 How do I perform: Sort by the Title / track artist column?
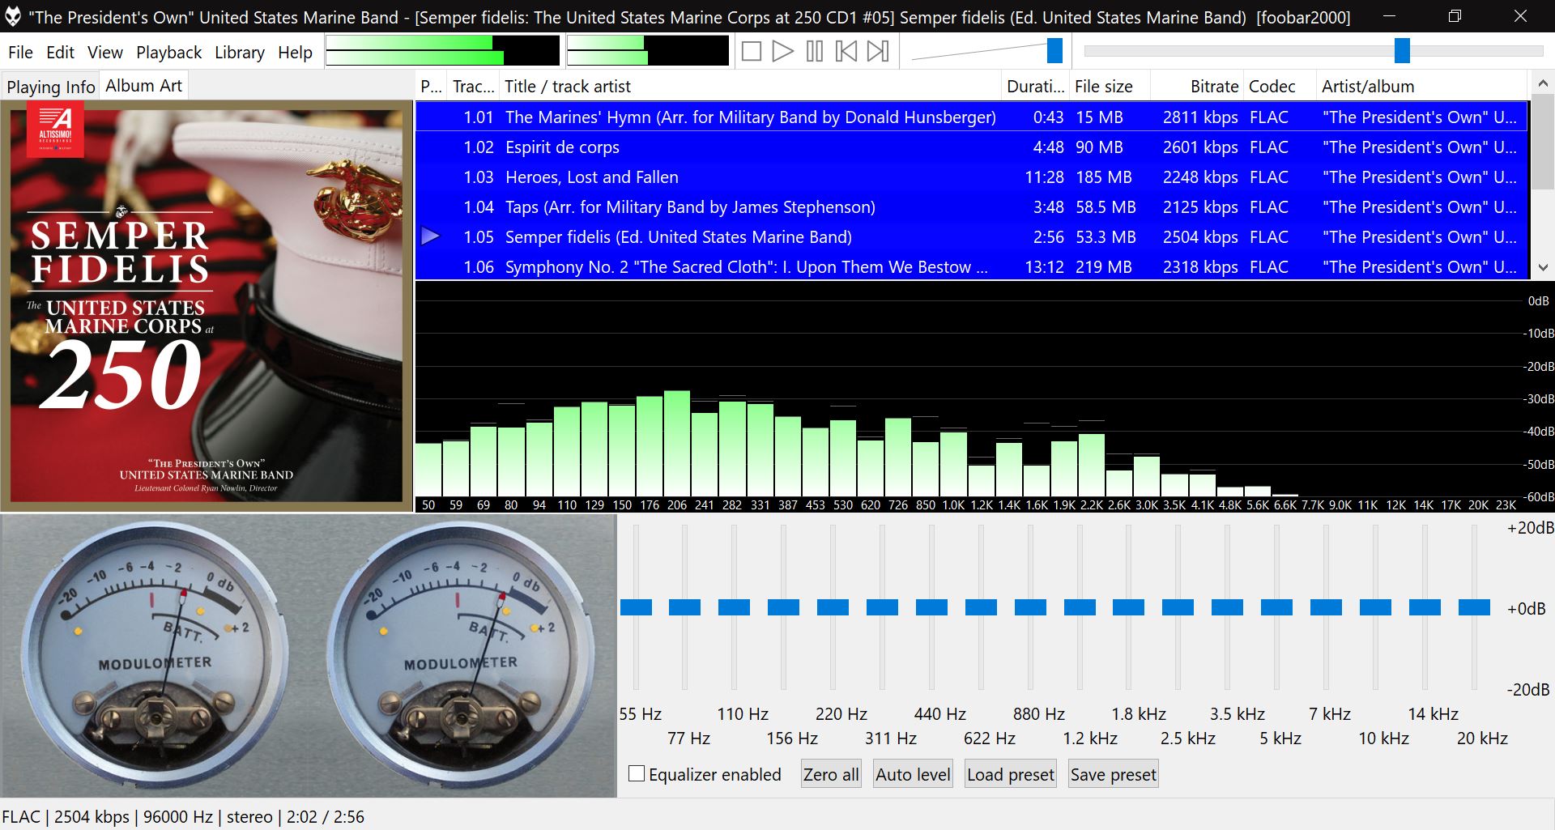750,86
